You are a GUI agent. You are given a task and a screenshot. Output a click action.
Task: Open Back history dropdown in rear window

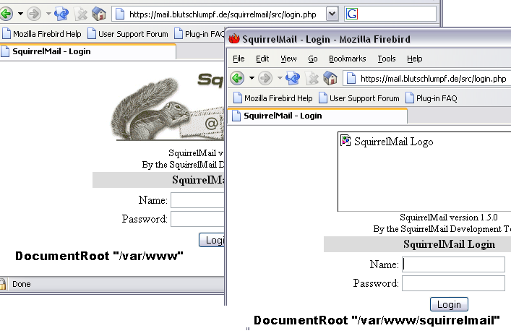pos(20,14)
